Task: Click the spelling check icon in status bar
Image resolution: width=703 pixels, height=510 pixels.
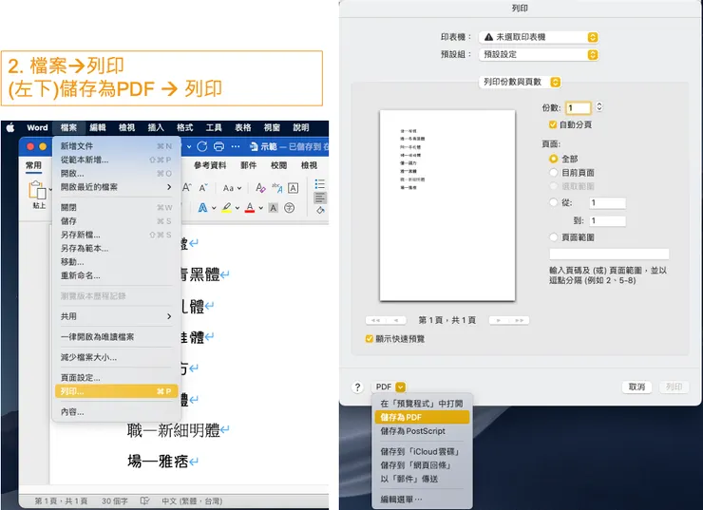Action: (144, 501)
